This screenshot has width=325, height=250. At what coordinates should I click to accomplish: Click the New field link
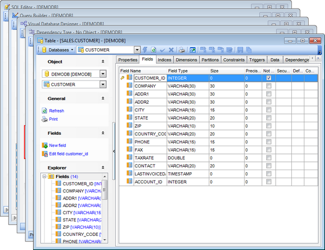pos(58,145)
